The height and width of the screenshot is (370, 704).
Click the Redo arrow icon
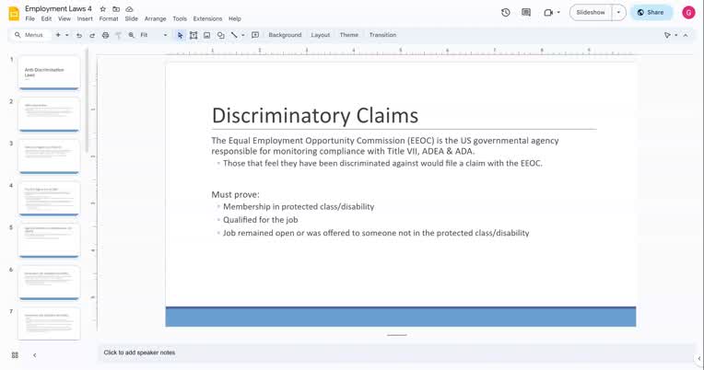click(92, 35)
